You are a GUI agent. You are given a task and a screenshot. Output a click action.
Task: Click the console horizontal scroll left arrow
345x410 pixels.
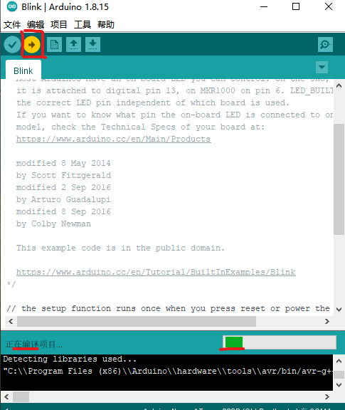click(7, 396)
